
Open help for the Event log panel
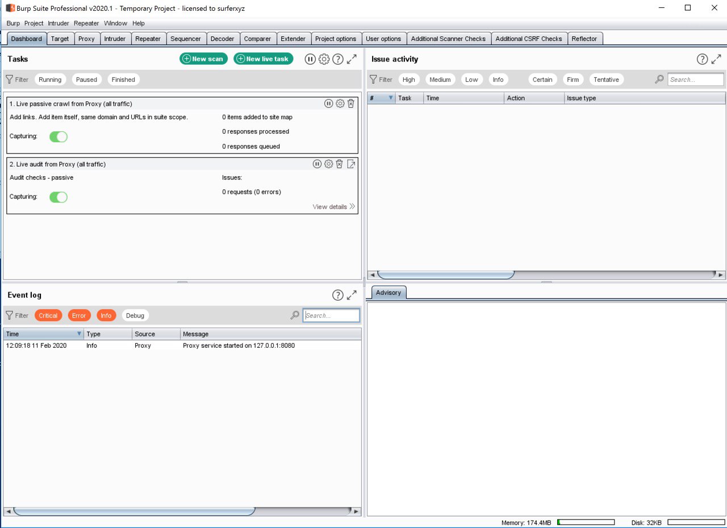point(338,295)
